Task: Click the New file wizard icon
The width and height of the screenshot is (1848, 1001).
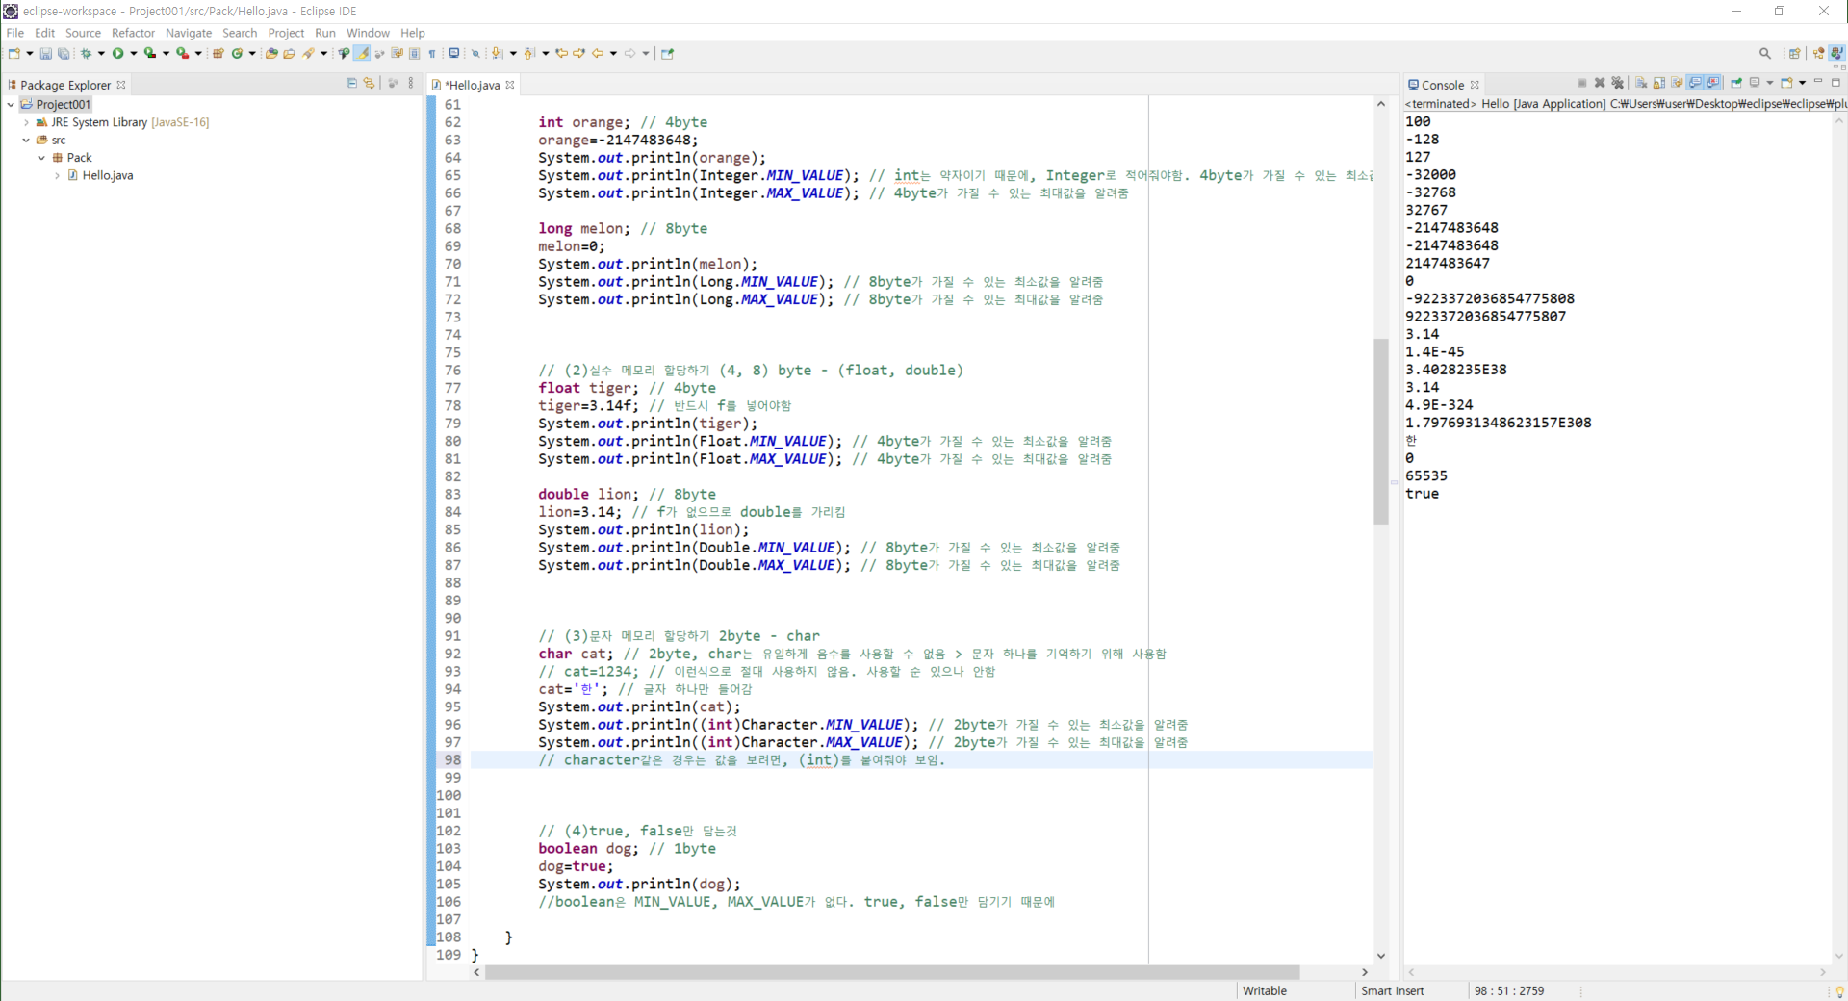Action: coord(13,54)
